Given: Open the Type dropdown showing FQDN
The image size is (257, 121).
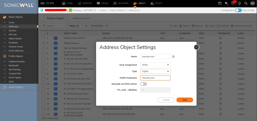Looking at the screenshot, I should pyautogui.click(x=155, y=71).
